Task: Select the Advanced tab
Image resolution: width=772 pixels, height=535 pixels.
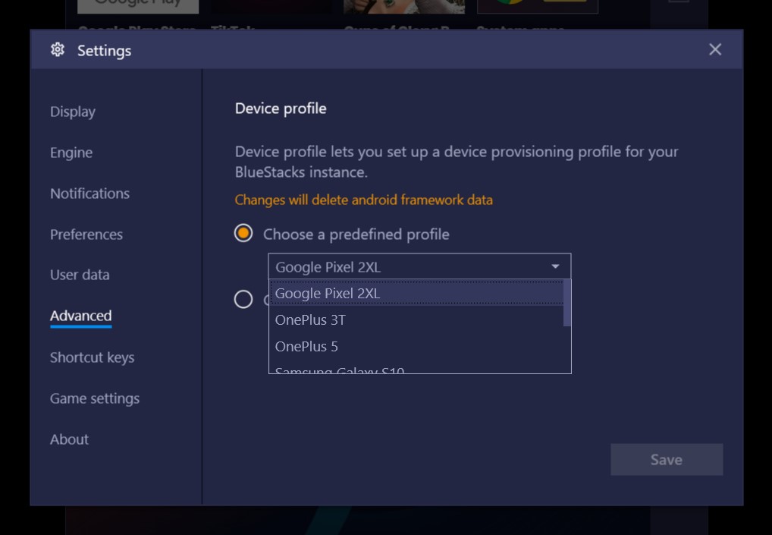Action: (x=80, y=316)
